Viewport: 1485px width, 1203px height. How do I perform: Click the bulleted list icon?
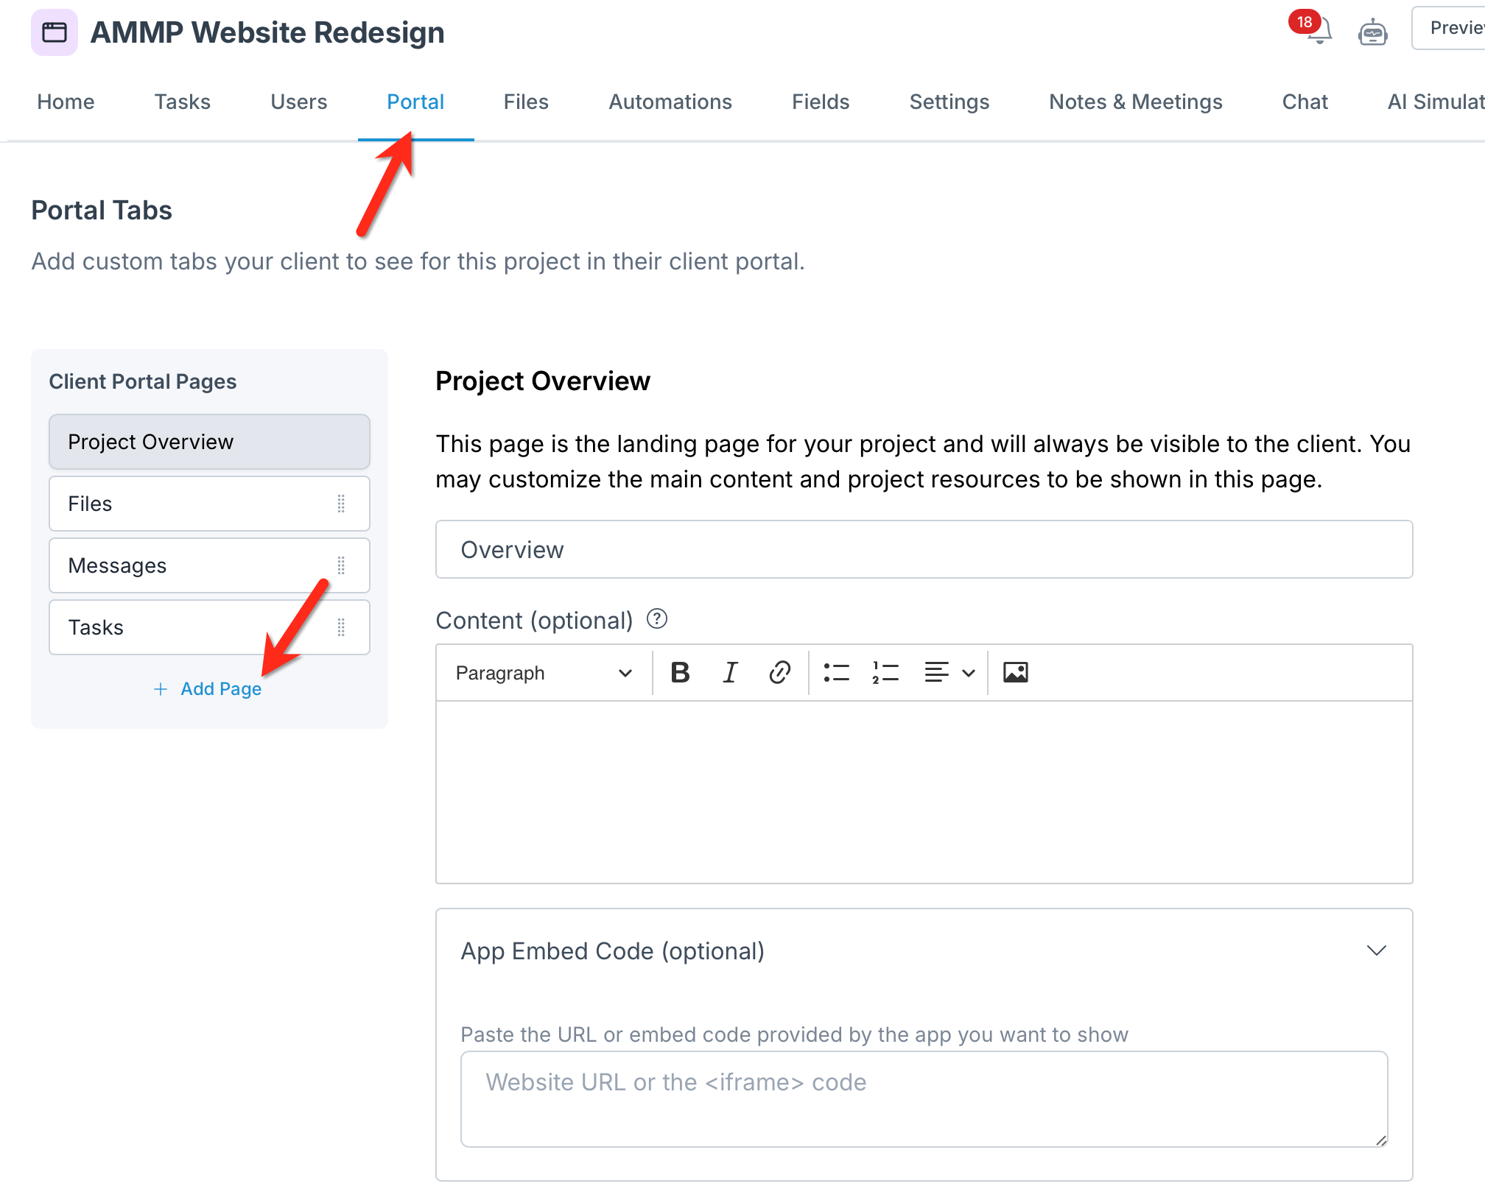pyautogui.click(x=836, y=673)
